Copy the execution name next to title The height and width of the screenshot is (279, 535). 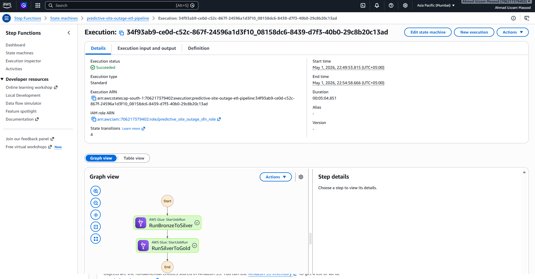[121, 33]
